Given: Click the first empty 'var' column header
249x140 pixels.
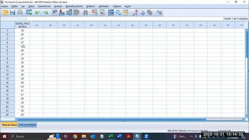Looking at the screenshot, I should click(37, 25).
